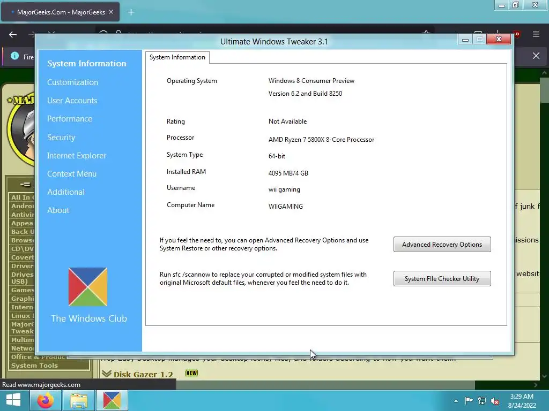The image size is (549, 411).
Task: Open the Firefox hamburger menu
Action: click(536, 34)
